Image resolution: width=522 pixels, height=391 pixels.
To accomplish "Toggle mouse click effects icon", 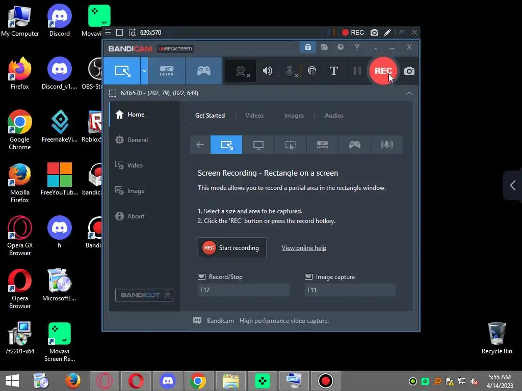I will (312, 71).
